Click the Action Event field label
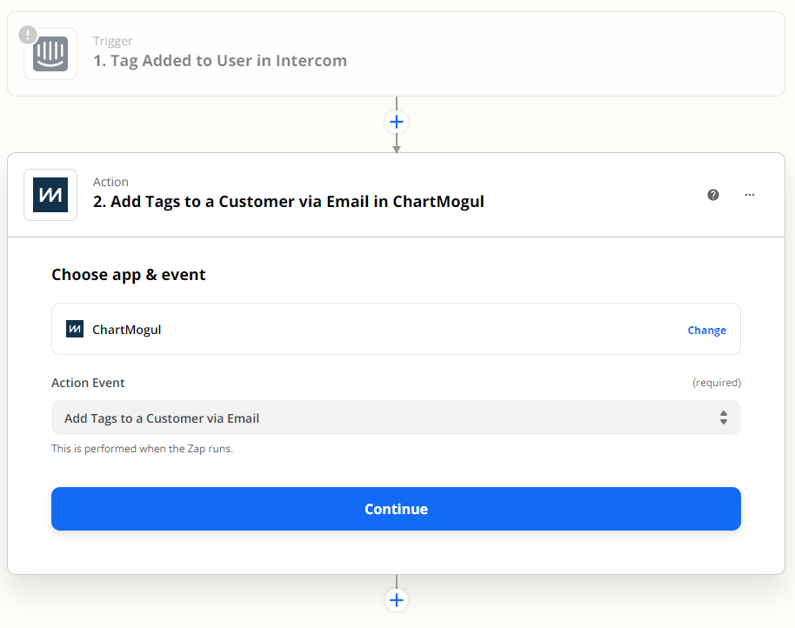795x628 pixels. [88, 383]
